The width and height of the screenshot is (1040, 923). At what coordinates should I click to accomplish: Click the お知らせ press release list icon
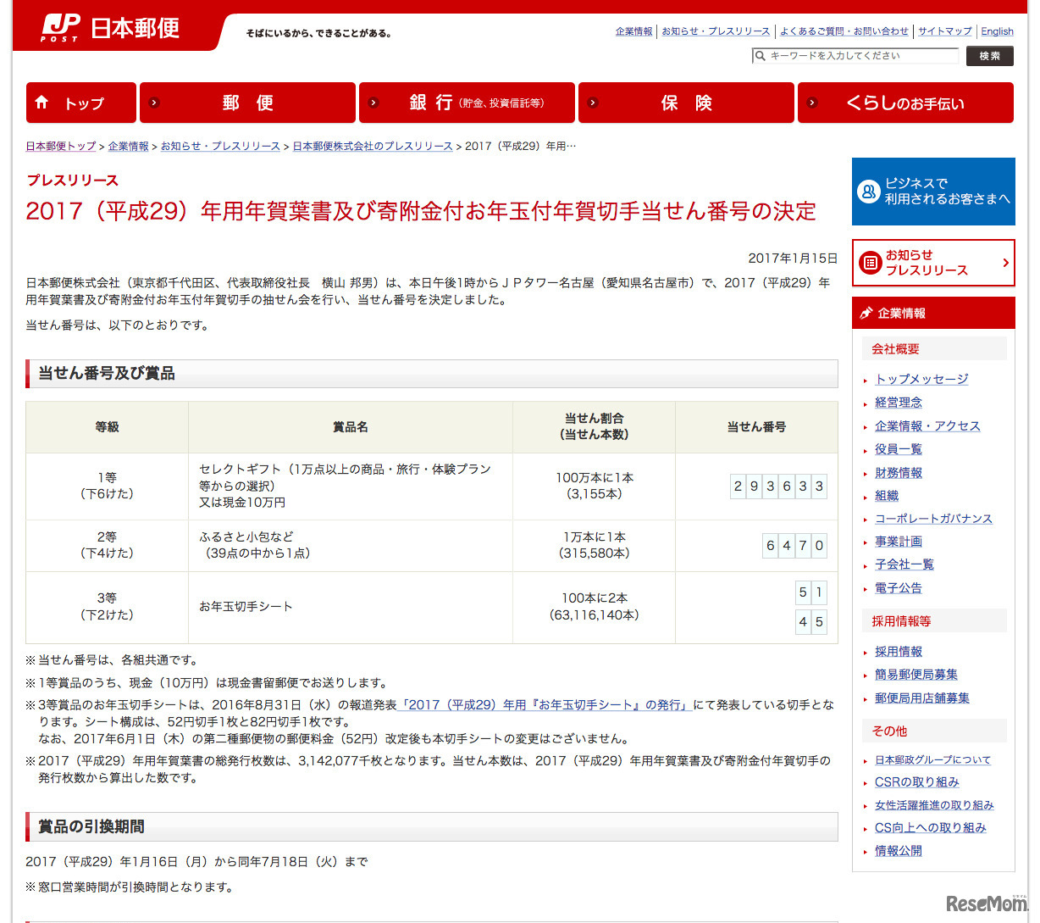pyautogui.click(x=870, y=263)
